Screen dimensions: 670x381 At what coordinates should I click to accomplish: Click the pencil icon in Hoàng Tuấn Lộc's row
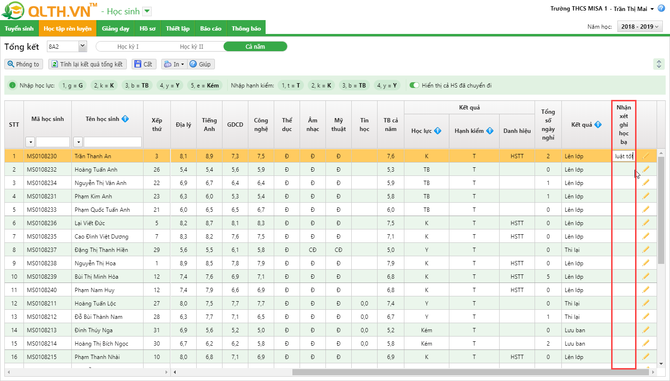point(646,303)
